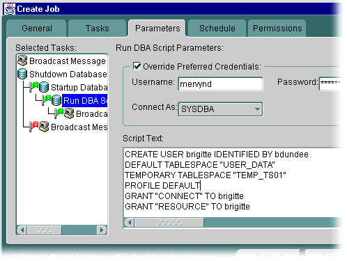Click the database icon next to Run DBA Script
The image size is (347, 261).
56,100
